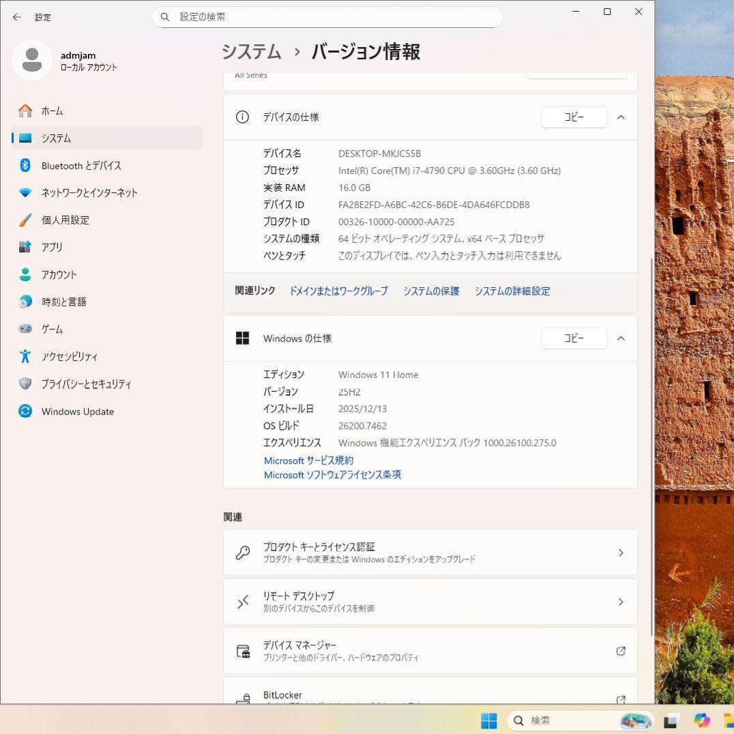Click the 設定の検索 search field

327,17
